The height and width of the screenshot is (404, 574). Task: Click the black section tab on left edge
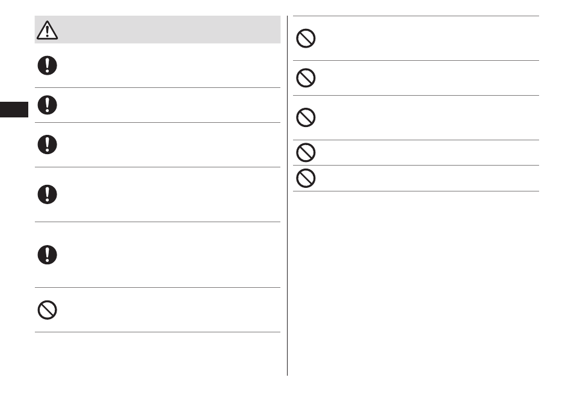[14, 110]
